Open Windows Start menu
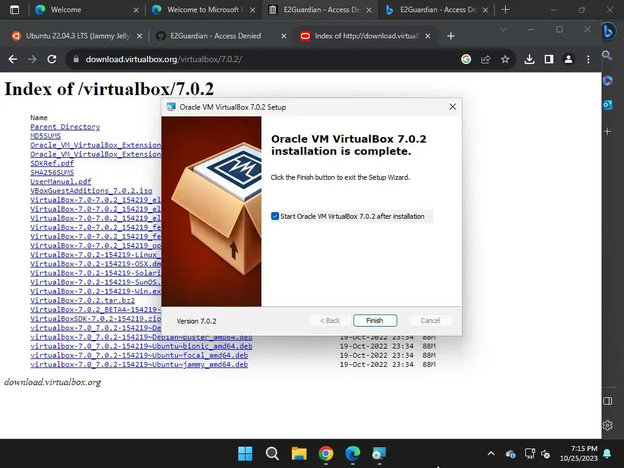This screenshot has height=468, width=624. point(245,453)
